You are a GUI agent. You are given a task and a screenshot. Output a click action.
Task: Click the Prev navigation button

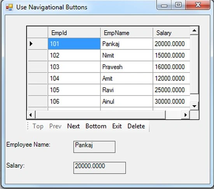[55, 126]
